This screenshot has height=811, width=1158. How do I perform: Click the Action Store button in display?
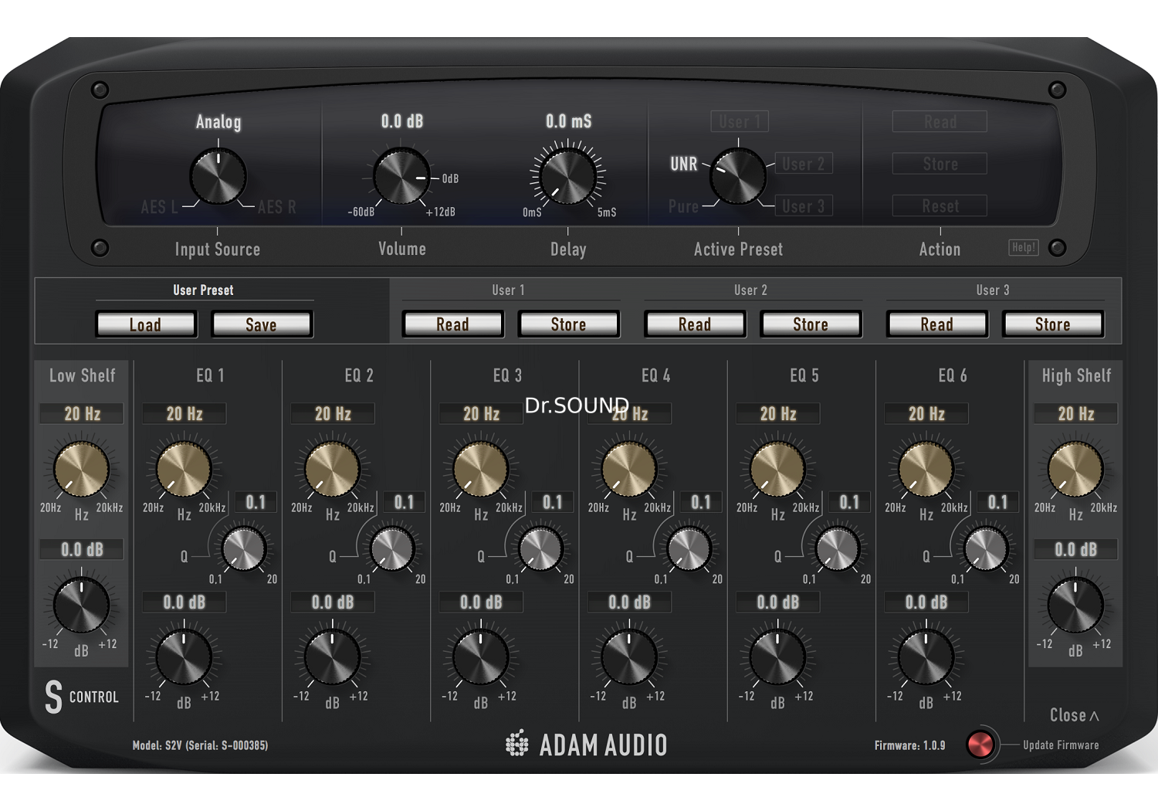940,164
